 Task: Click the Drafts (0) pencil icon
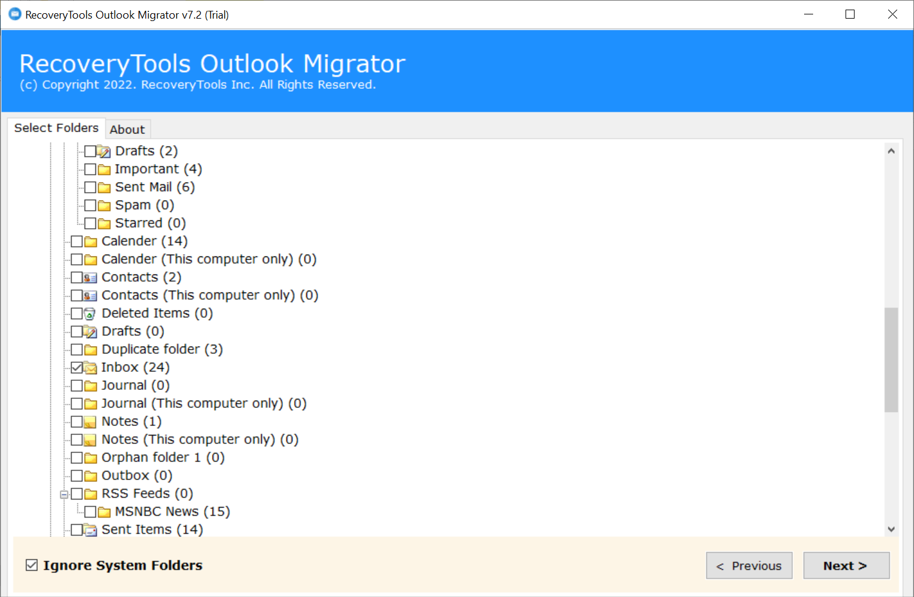(90, 332)
